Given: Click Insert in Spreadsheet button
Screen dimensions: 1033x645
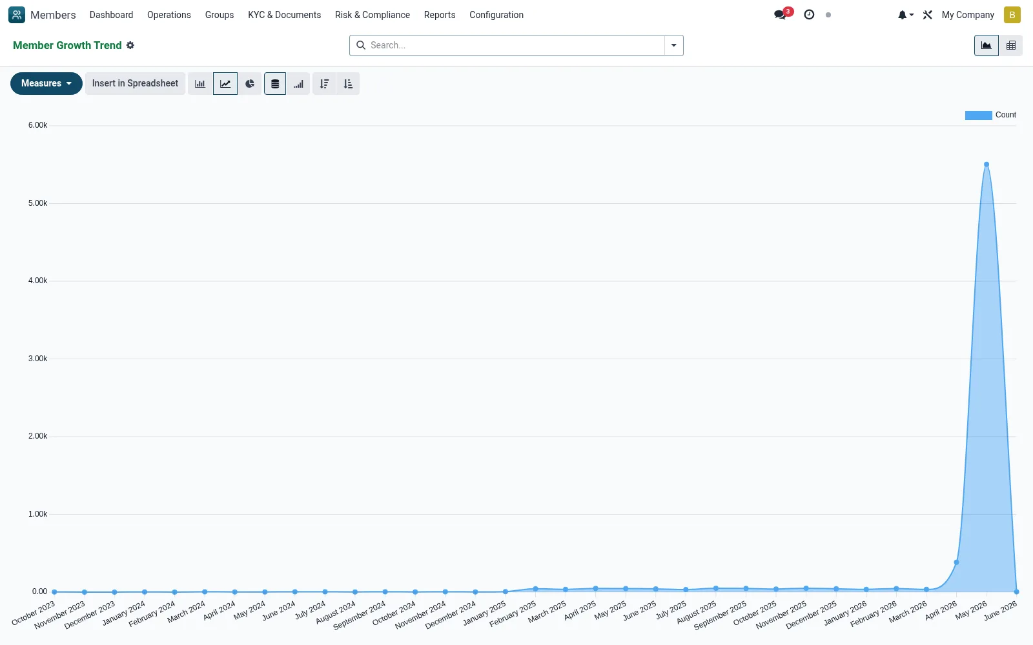Looking at the screenshot, I should click(135, 84).
